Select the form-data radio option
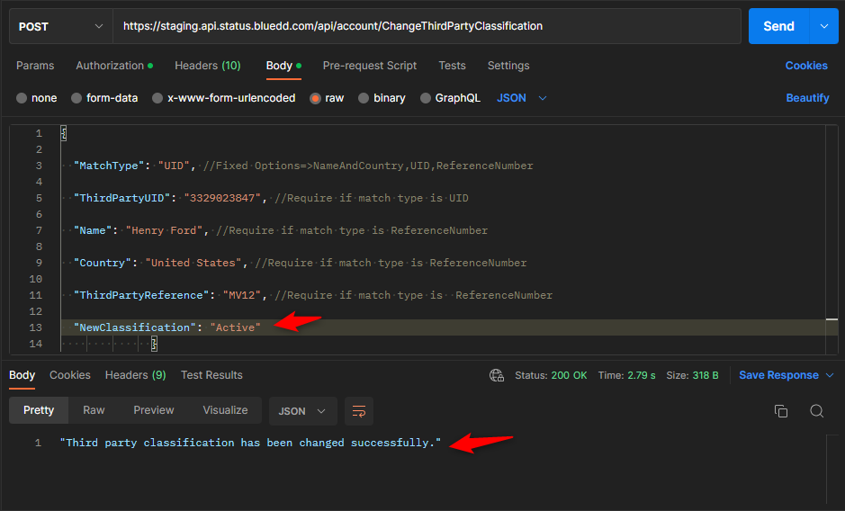 pos(77,98)
